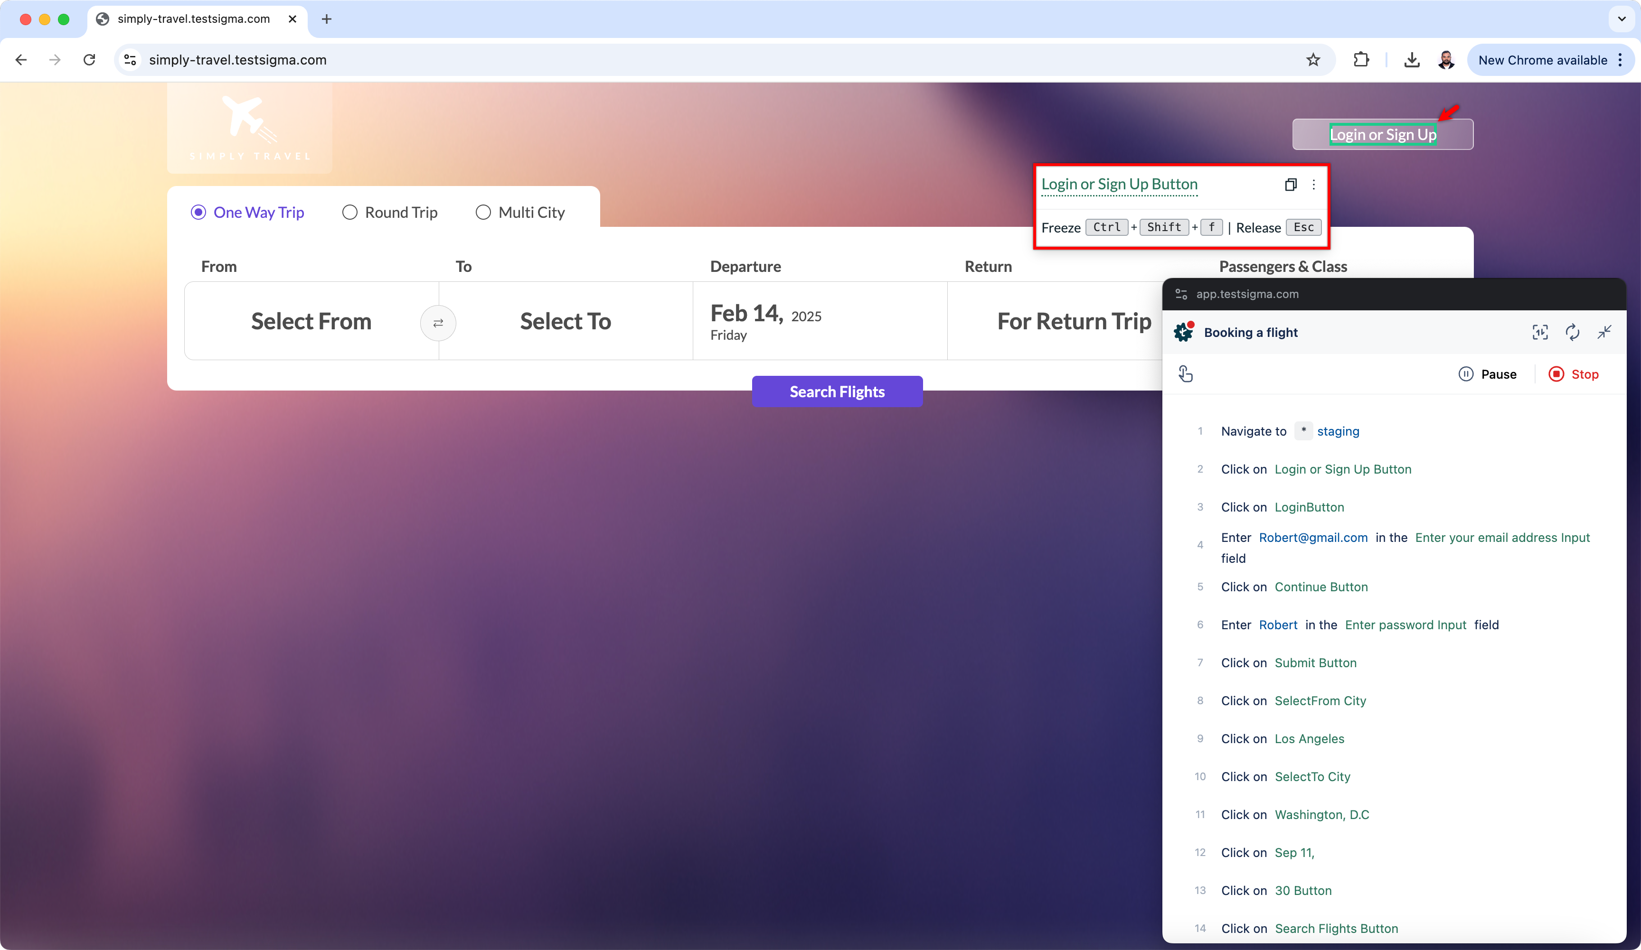
Task: Click the refresh icon in recorder header
Action: tap(1572, 333)
